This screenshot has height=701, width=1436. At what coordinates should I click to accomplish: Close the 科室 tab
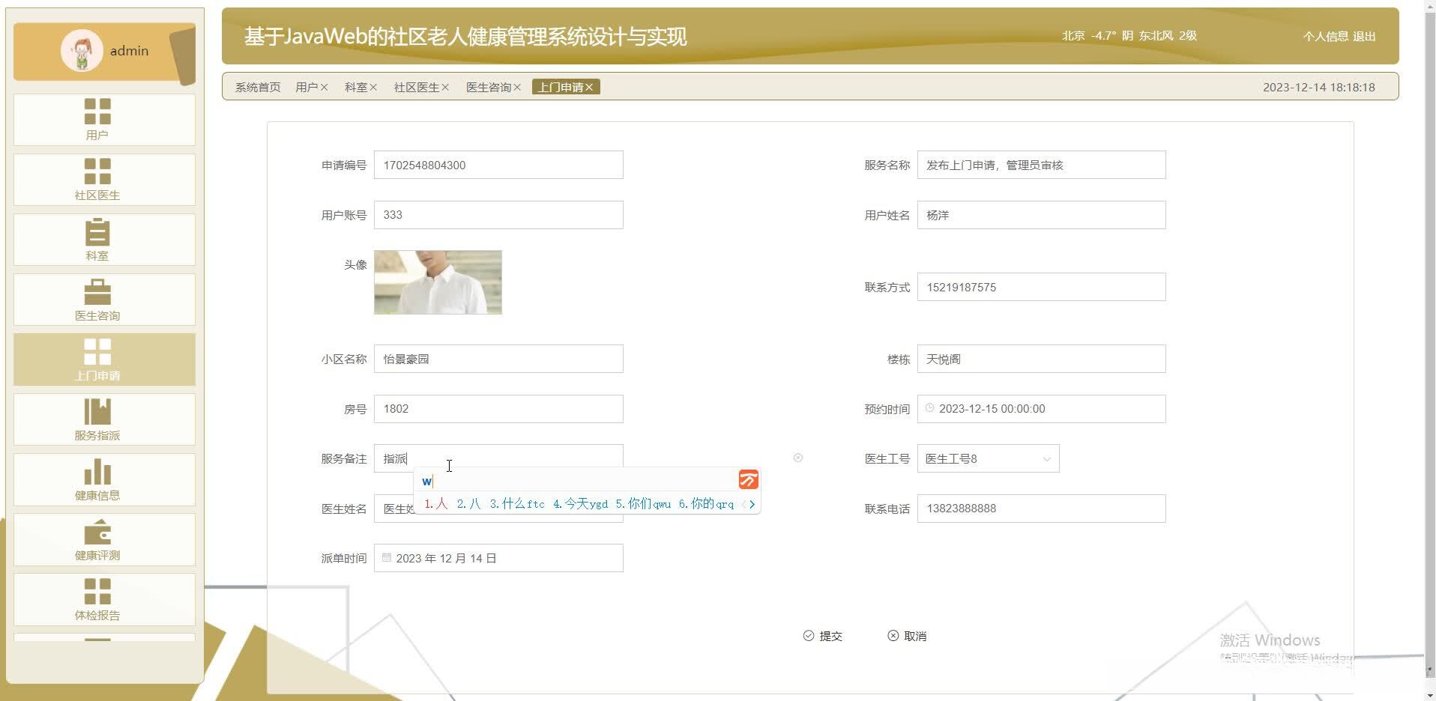tap(373, 88)
